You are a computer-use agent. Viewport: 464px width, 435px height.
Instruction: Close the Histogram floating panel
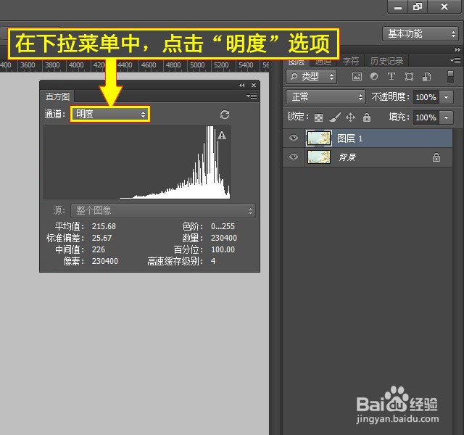tap(254, 86)
